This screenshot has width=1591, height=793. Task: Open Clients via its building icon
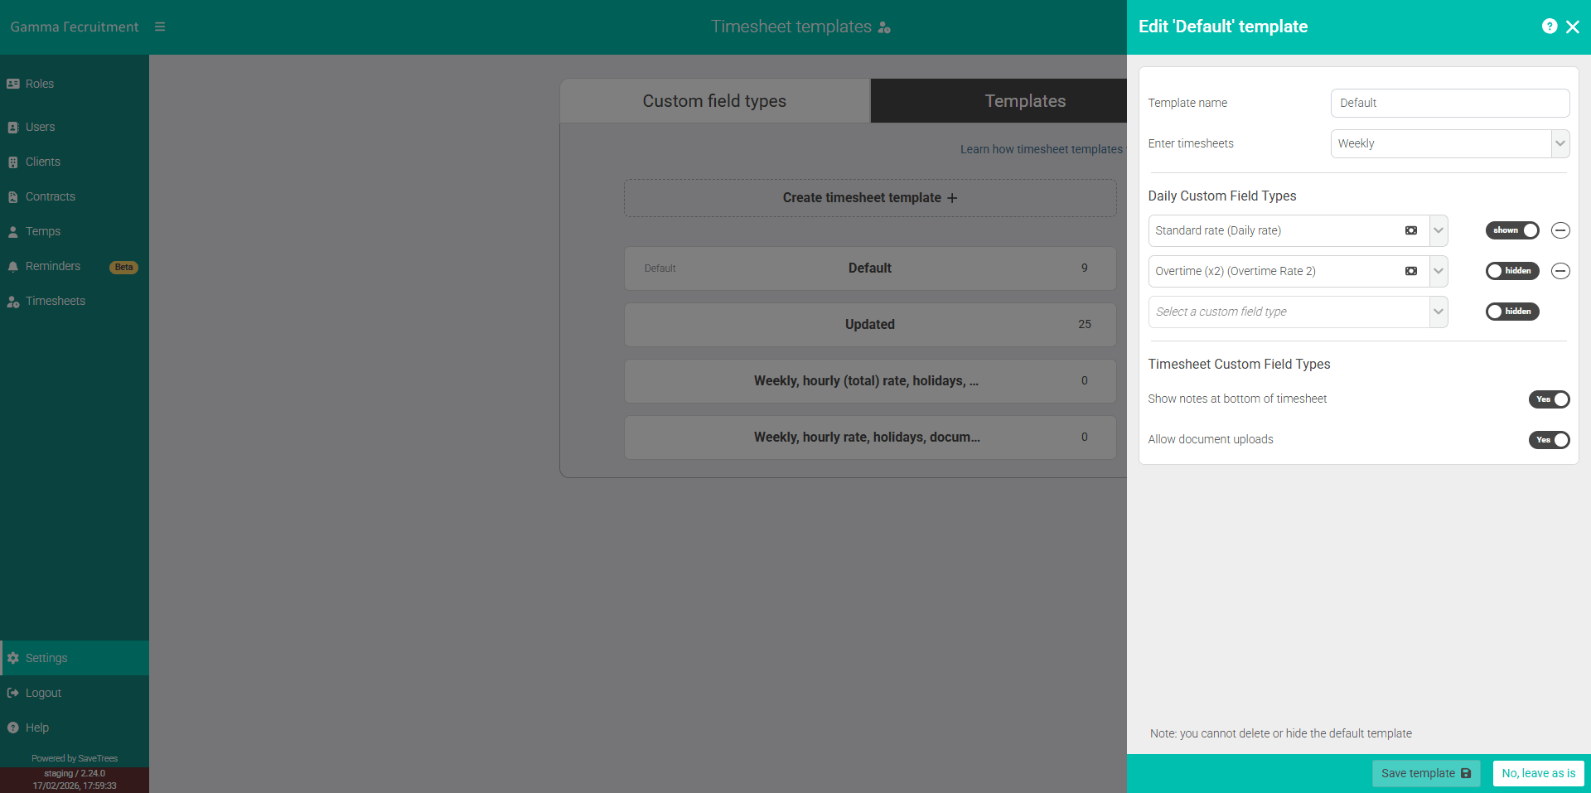(x=12, y=162)
